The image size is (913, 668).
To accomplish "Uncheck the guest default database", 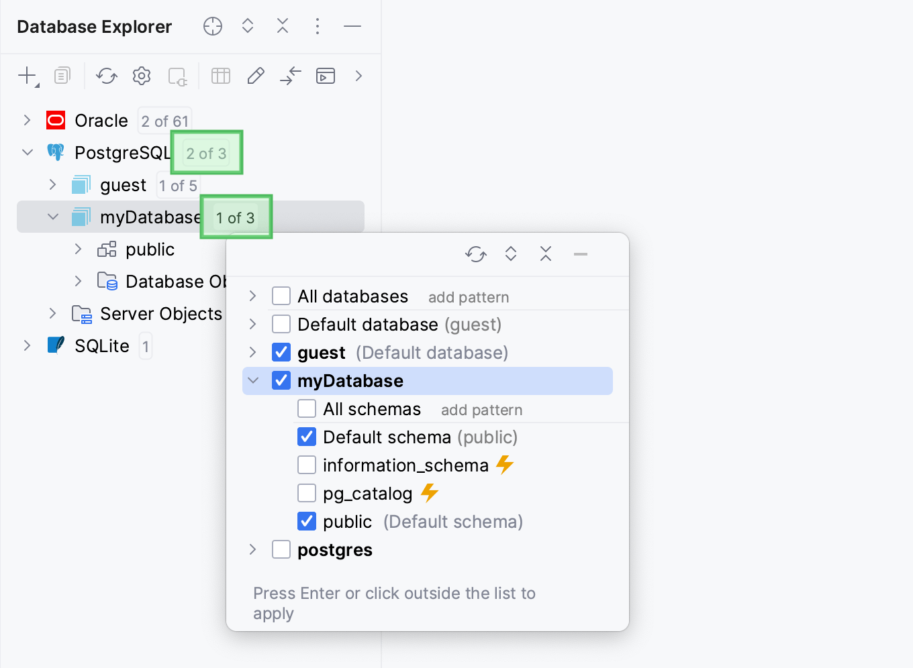I will [x=281, y=352].
